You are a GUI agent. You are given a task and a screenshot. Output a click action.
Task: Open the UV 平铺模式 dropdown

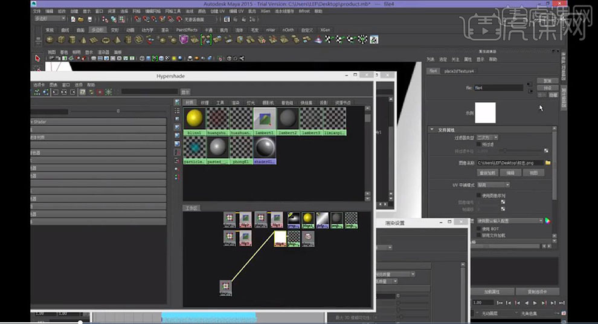(x=494, y=185)
